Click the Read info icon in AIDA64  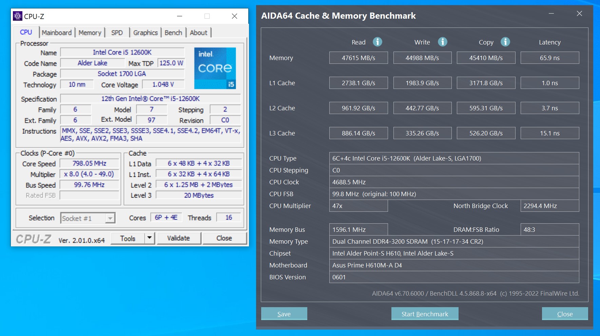[x=378, y=42]
